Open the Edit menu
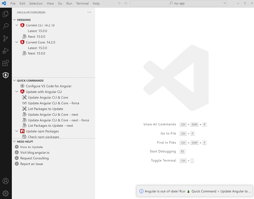 (x=22, y=3)
